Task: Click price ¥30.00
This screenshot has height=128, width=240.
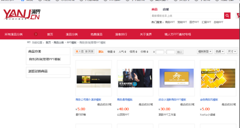Action: [x=164, y=109]
